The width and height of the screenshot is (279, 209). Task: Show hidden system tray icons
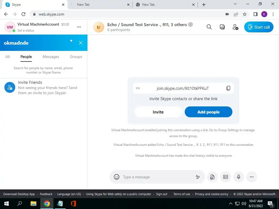click(231, 204)
